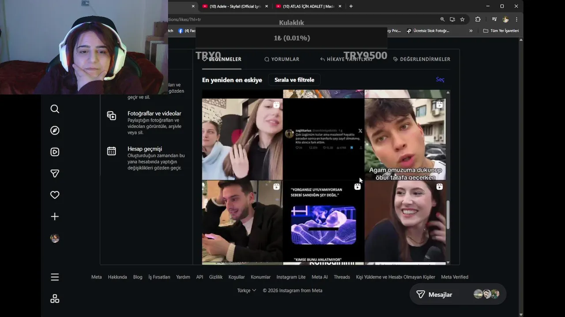Open direct messages paper-plane sidebar icon
Image resolution: width=565 pixels, height=317 pixels.
click(x=55, y=173)
